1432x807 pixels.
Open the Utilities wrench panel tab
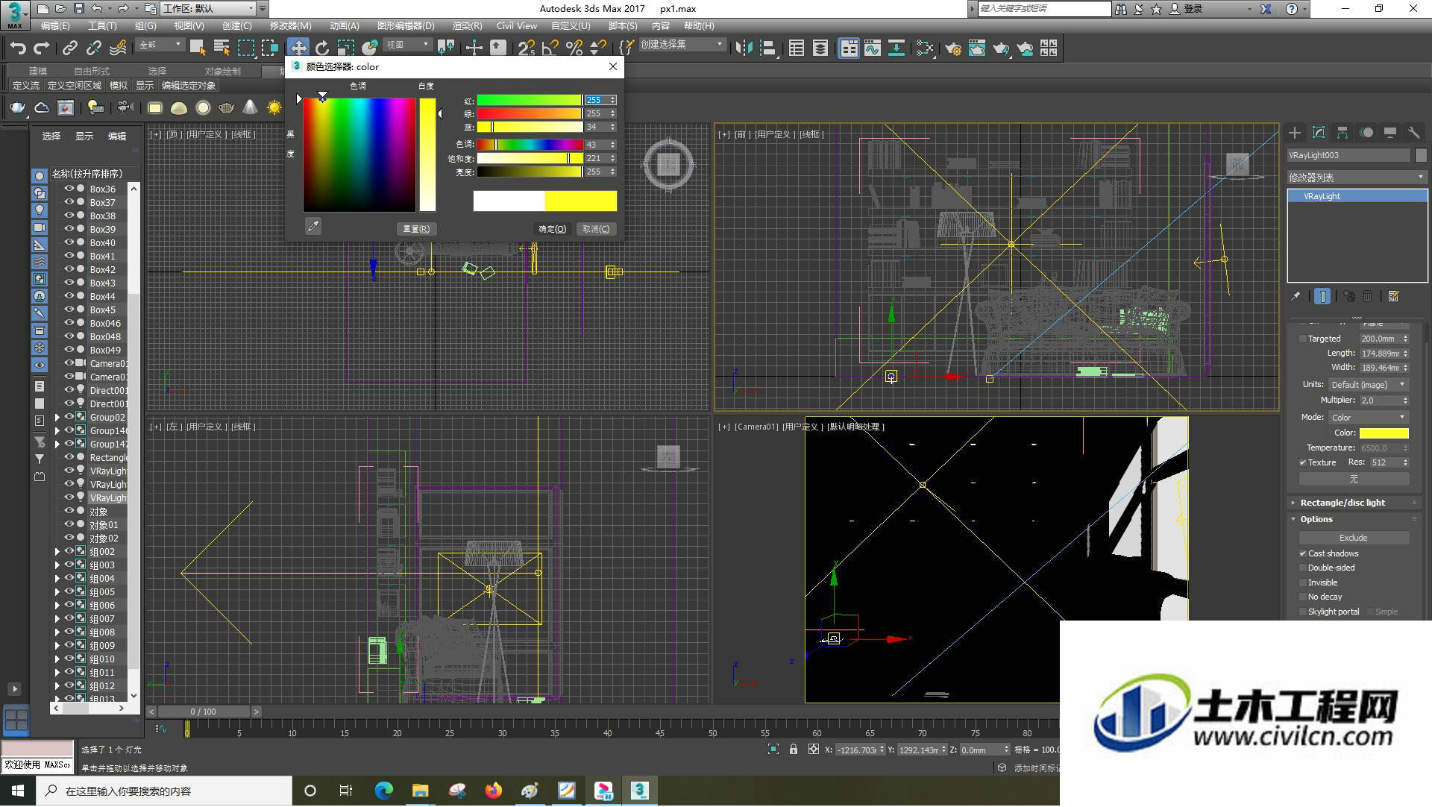tap(1414, 132)
